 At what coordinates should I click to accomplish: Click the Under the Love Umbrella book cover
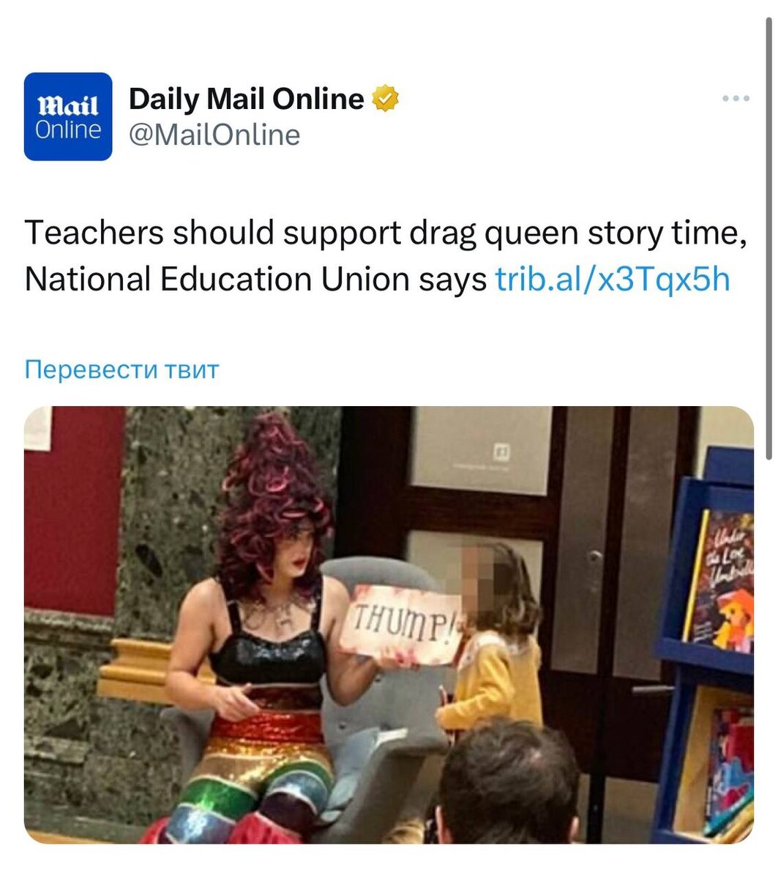click(x=721, y=580)
